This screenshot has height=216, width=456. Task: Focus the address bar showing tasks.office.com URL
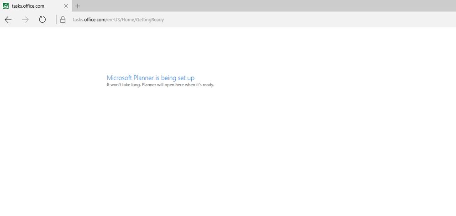(118, 20)
